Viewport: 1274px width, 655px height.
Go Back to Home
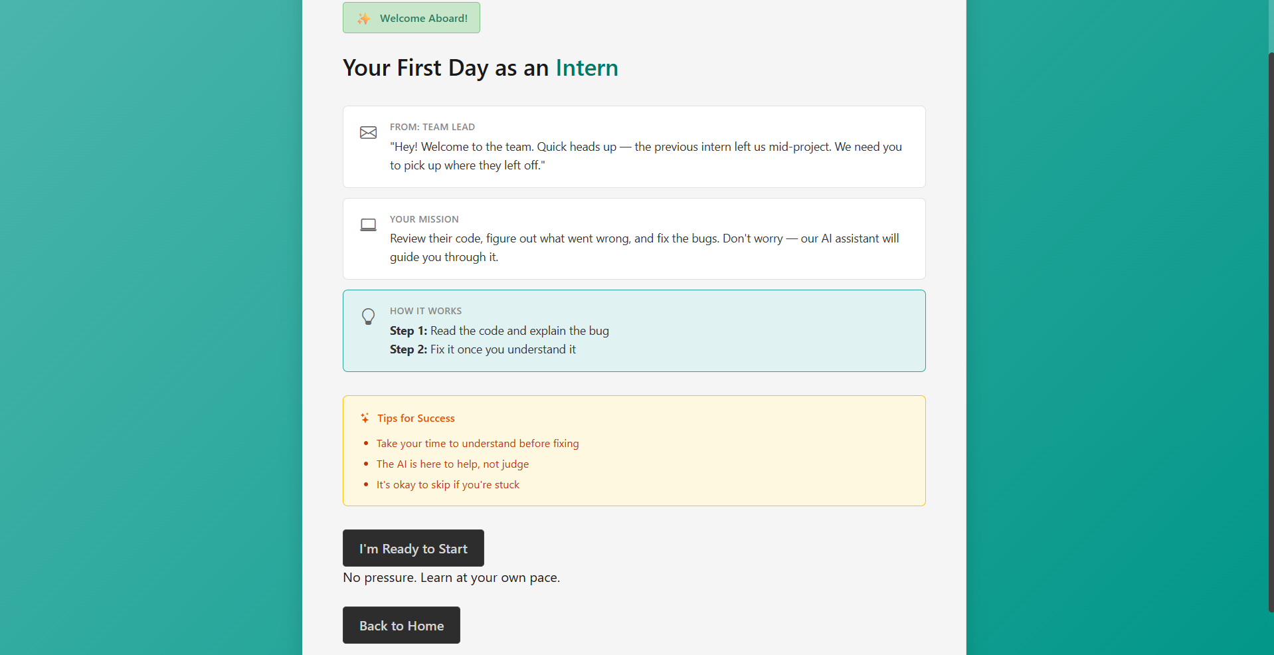[401, 625]
